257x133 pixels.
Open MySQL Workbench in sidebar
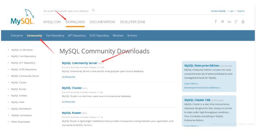(x=21, y=109)
